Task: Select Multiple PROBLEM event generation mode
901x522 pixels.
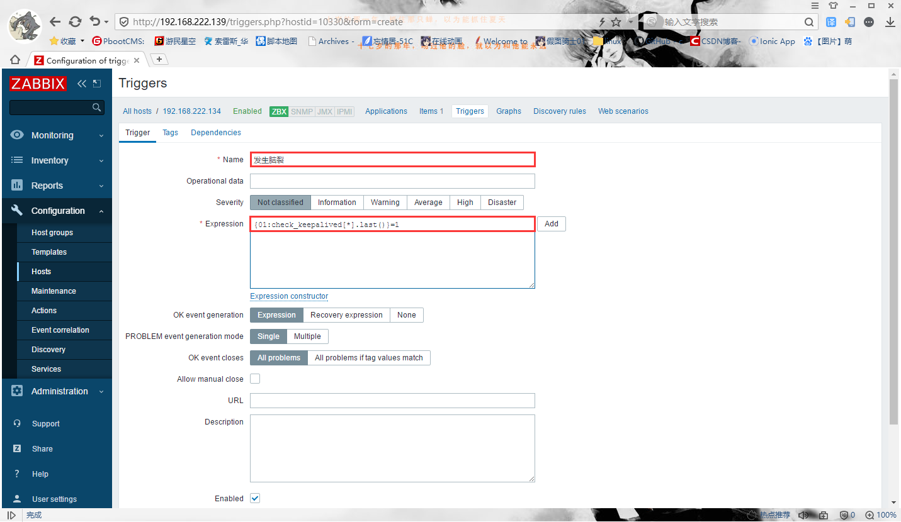Action: click(x=307, y=336)
